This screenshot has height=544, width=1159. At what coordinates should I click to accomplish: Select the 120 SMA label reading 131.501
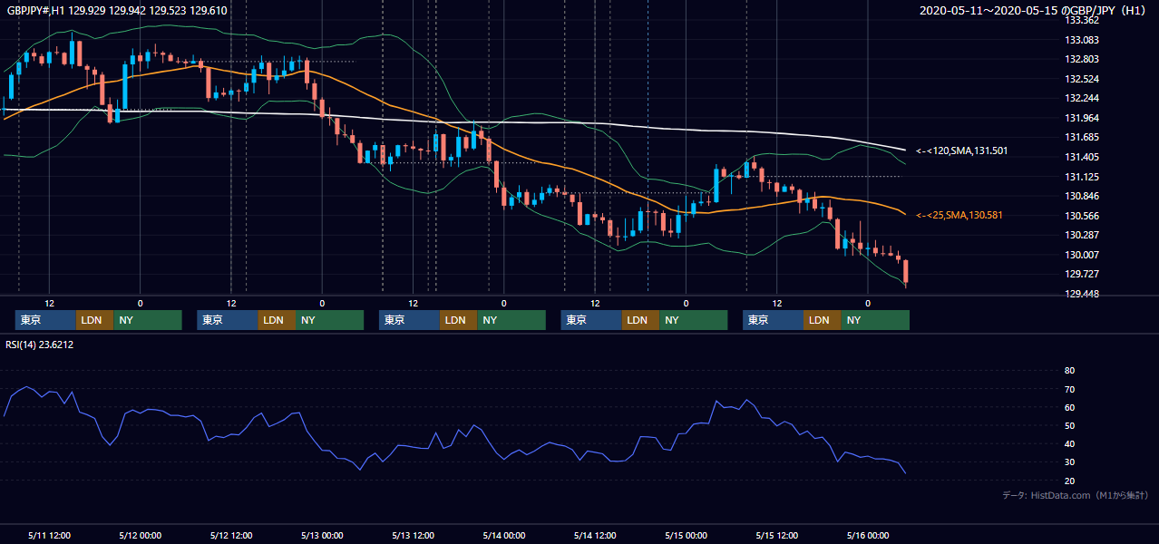coord(962,151)
